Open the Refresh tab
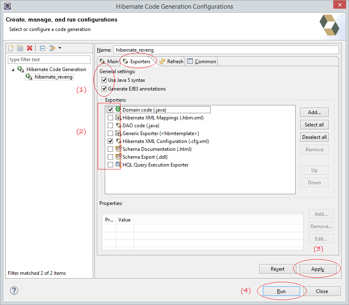The height and width of the screenshot is (305, 349). 171,61
